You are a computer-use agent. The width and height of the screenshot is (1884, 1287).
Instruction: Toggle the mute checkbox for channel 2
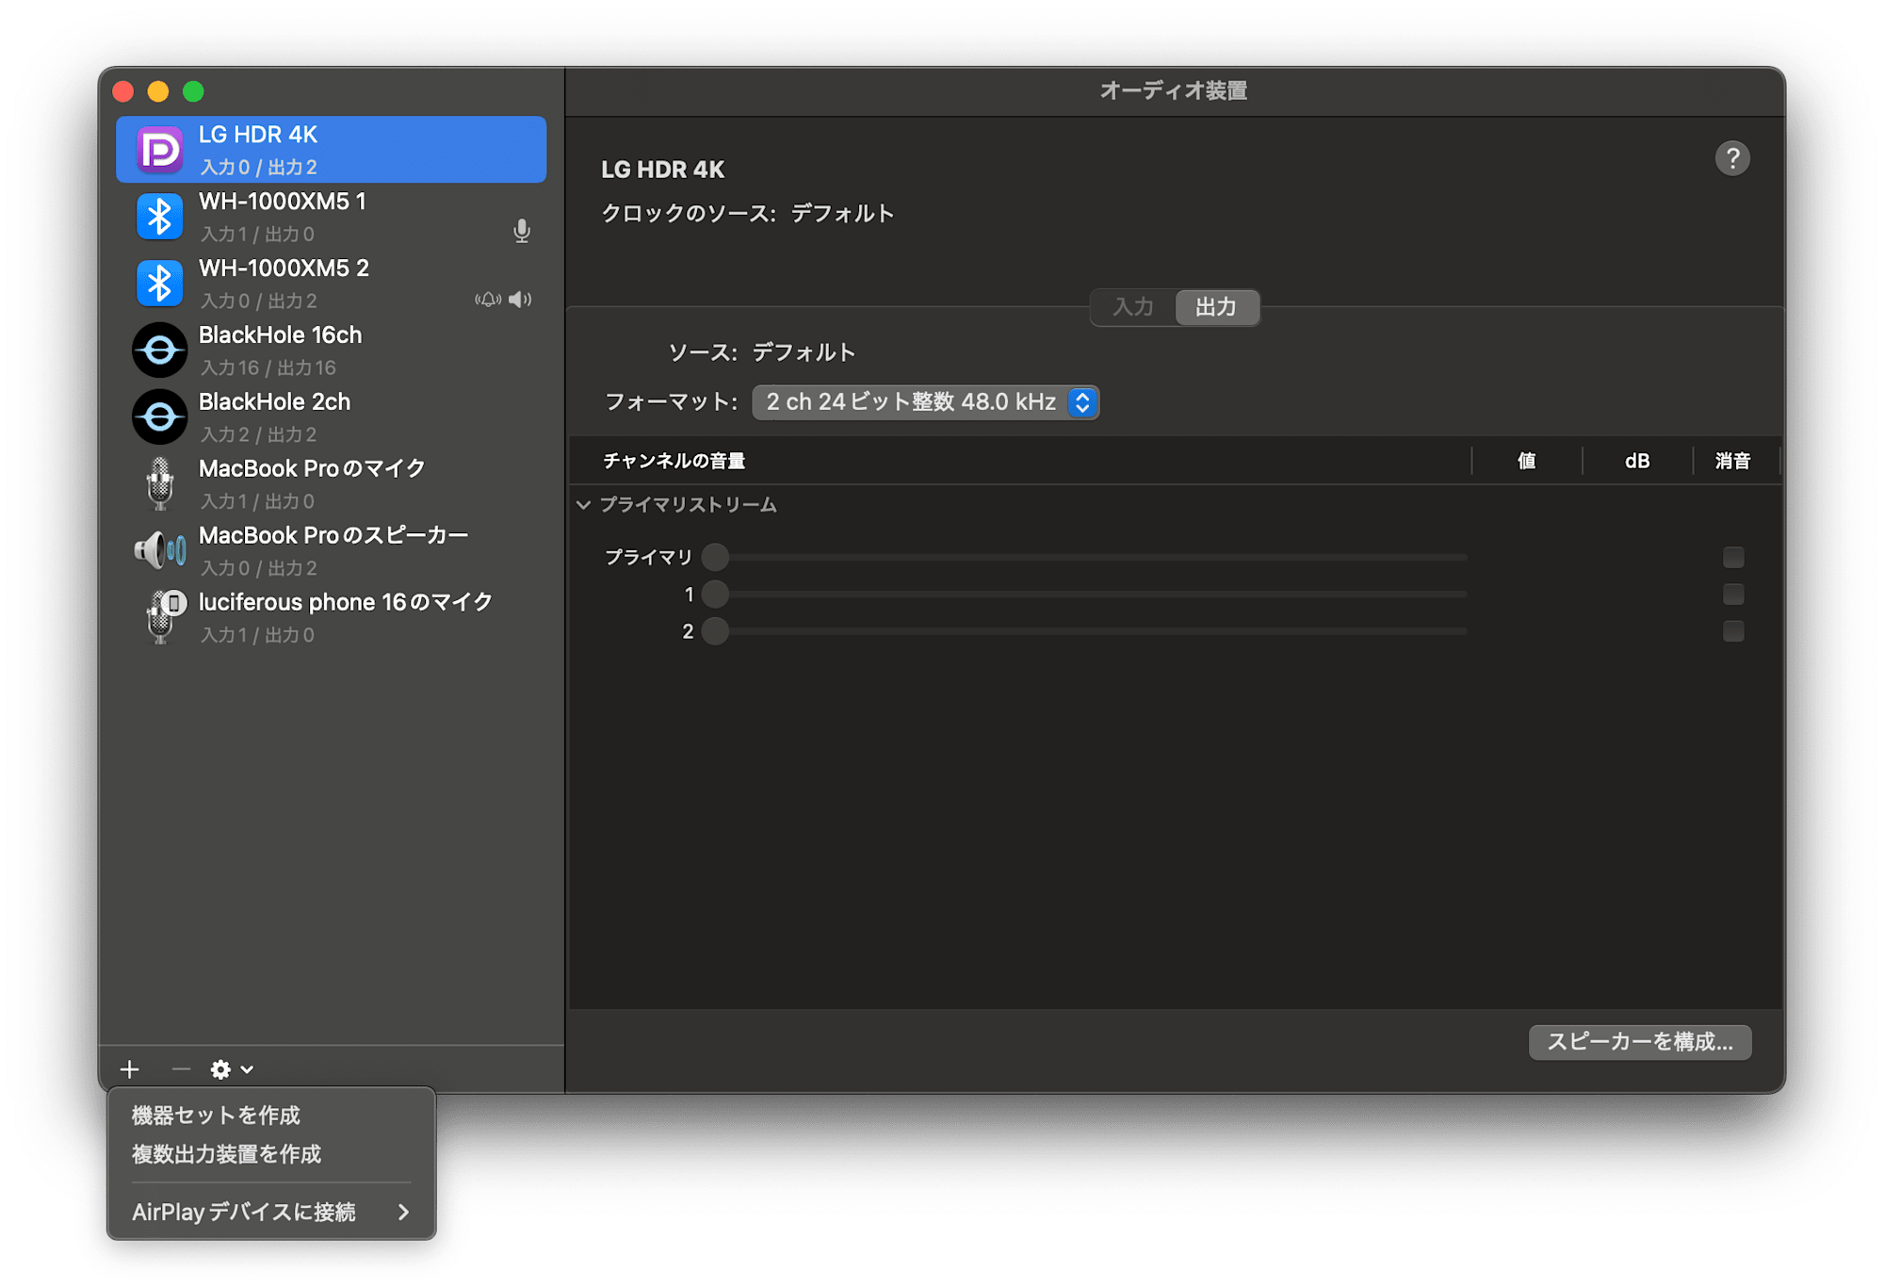1732,631
